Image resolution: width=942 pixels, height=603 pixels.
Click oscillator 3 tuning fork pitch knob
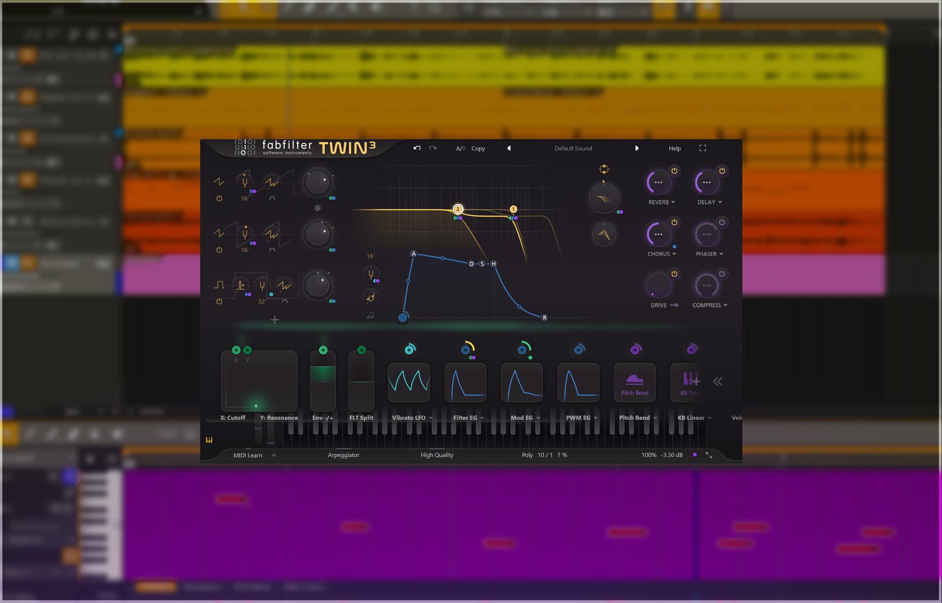262,285
